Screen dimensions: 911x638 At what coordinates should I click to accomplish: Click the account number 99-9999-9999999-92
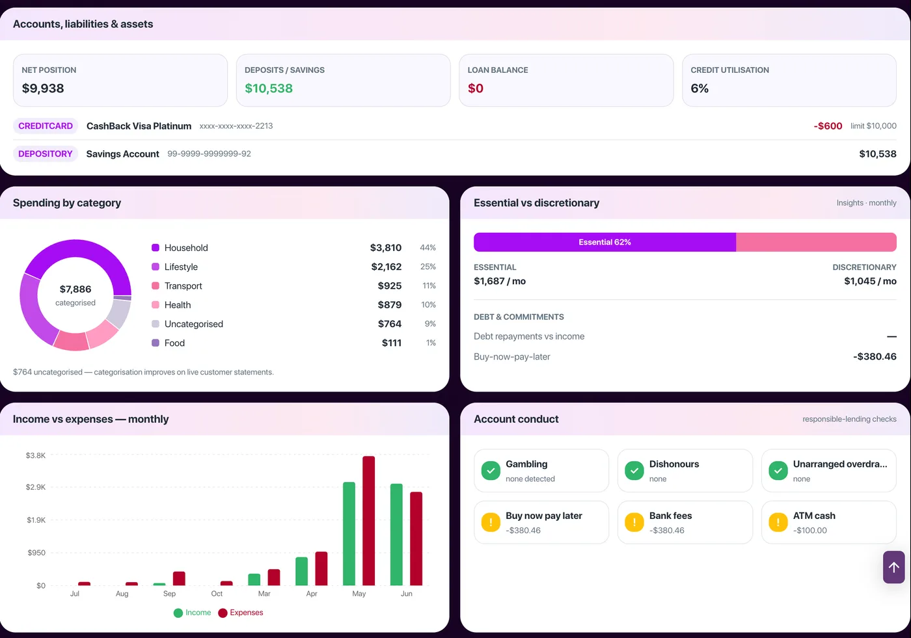209,154
